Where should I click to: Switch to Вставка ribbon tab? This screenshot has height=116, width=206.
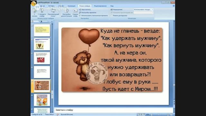pos(51,6)
